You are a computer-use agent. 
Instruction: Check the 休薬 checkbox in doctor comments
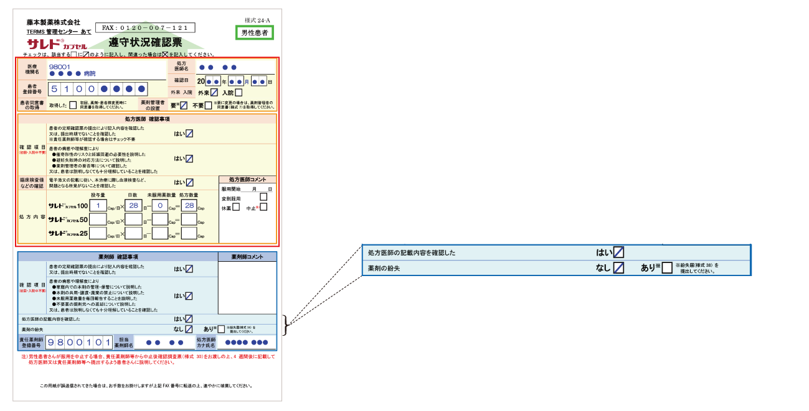pyautogui.click(x=236, y=207)
